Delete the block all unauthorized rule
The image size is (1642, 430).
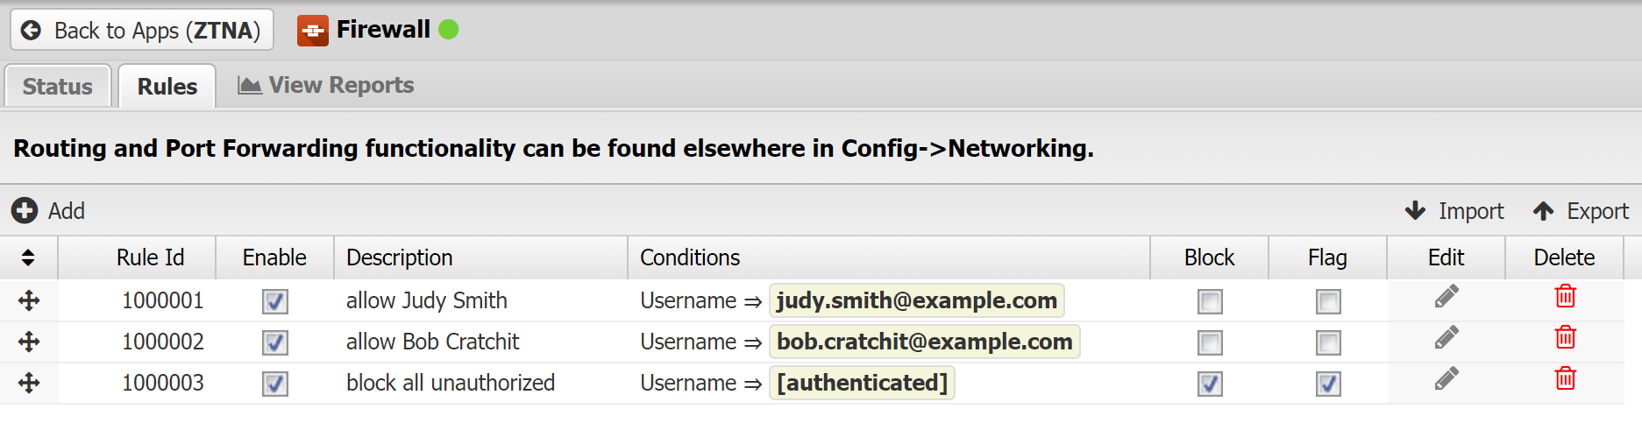tap(1565, 378)
